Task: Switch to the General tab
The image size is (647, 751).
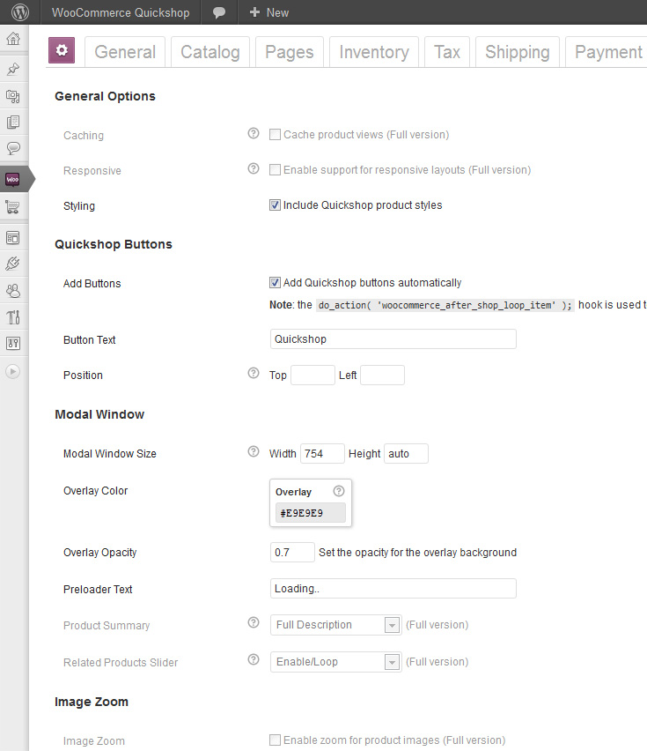Action: (125, 52)
